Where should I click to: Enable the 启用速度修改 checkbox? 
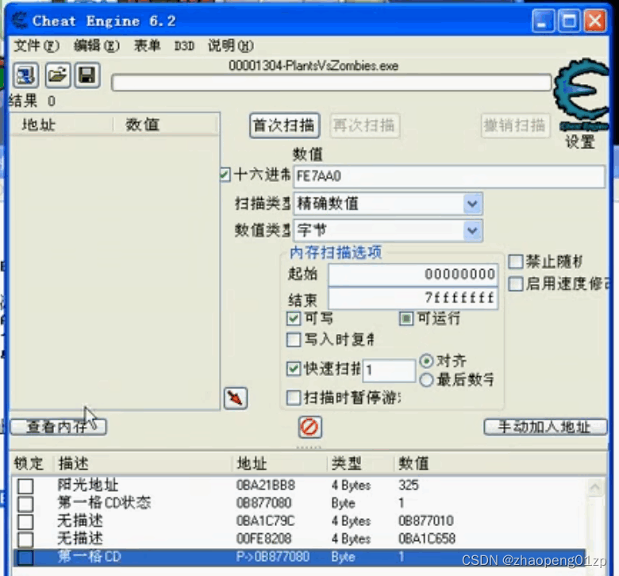point(516,284)
